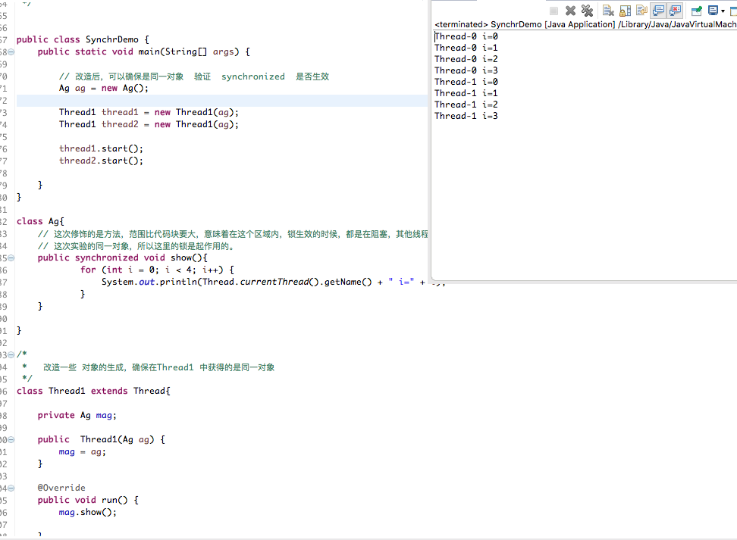Screen dimensions: 737x540
Task: Click the line declaring thread1 = new Thread1(ag)
Action: (x=149, y=112)
